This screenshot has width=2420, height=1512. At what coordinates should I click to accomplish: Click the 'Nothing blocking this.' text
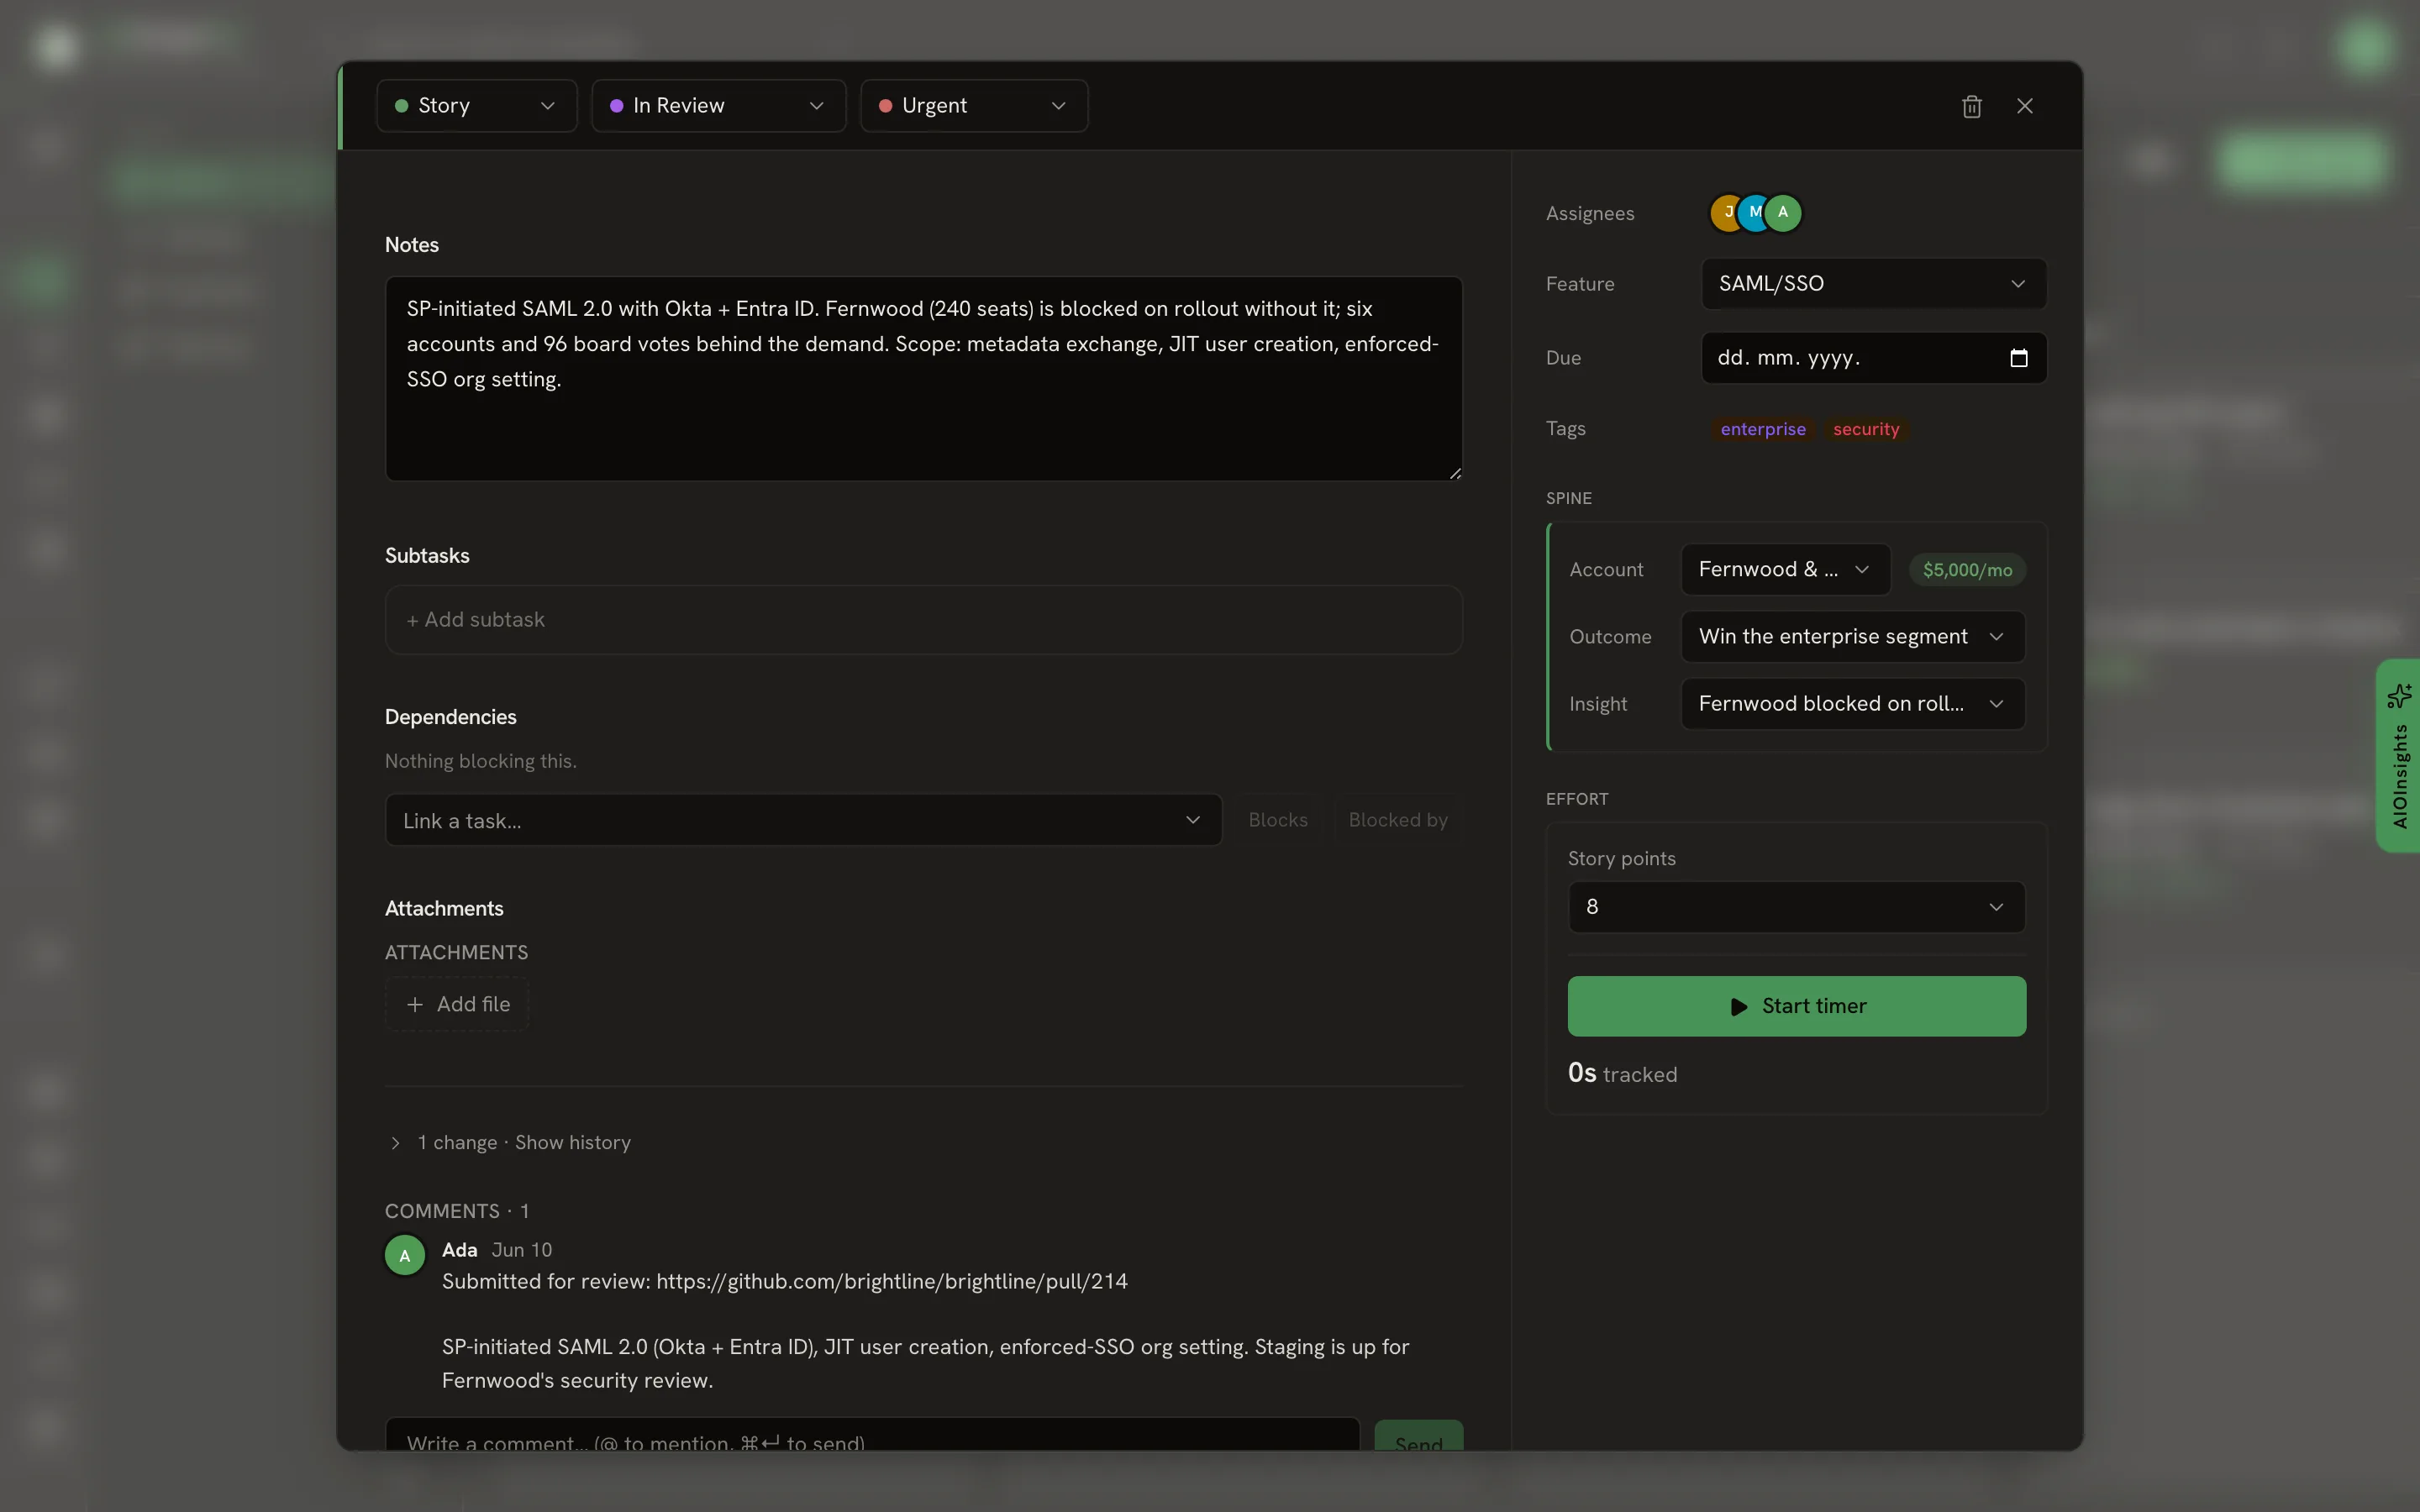pyautogui.click(x=481, y=761)
